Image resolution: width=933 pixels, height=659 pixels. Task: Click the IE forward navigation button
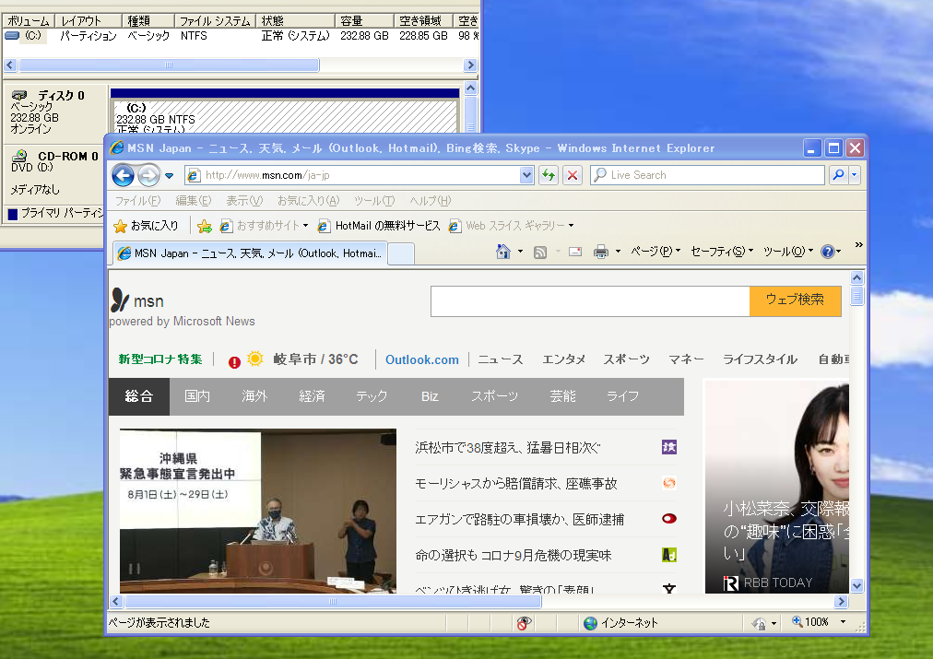148,175
